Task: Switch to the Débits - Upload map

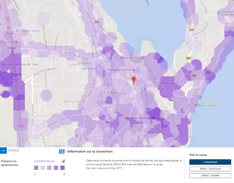Action: (x=210, y=175)
